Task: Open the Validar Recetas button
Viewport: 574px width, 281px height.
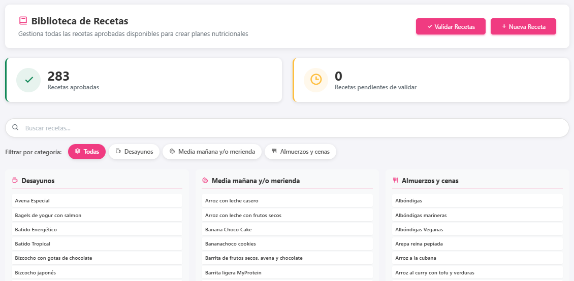Action: 451,27
